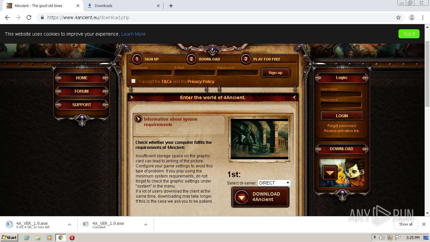Go to step 2 DOWNLOAD
Screen dimensions: 430x242
coord(204,59)
